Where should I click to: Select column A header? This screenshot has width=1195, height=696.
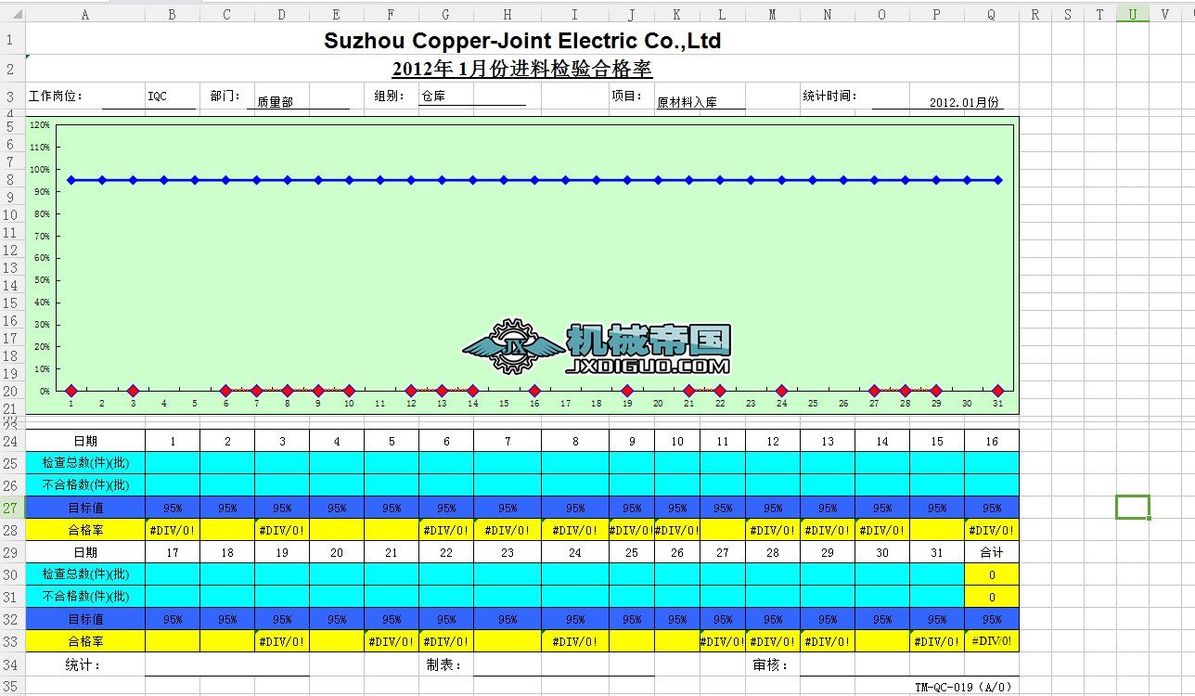click(x=85, y=14)
